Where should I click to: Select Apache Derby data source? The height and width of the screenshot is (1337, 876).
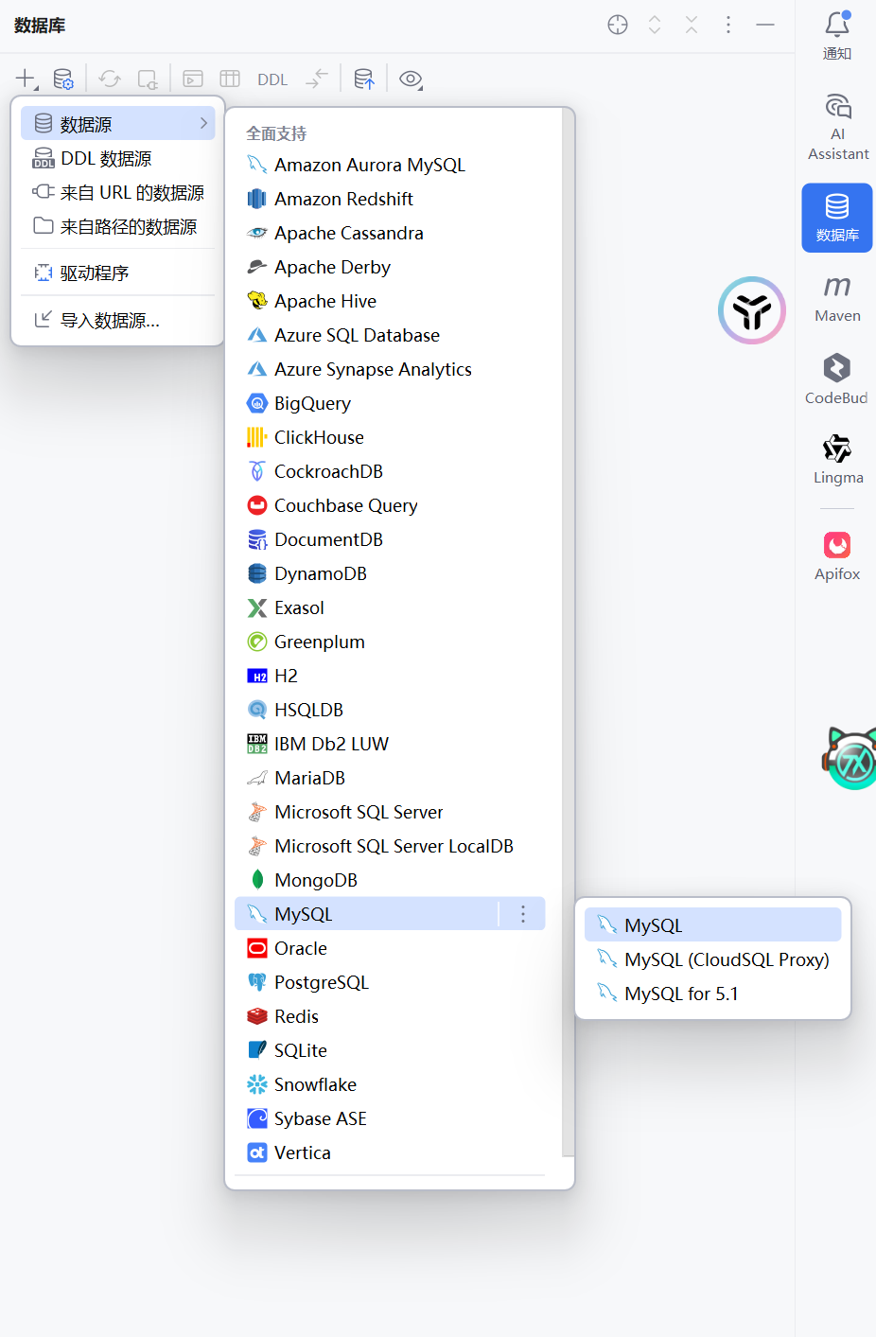(390, 267)
